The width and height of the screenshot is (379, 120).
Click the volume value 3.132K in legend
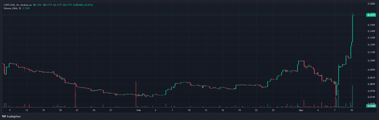click(27, 8)
